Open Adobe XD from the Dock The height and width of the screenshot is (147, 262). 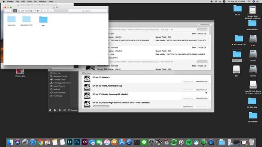[85, 142]
